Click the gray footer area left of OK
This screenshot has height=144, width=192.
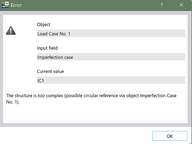[x=75, y=136]
